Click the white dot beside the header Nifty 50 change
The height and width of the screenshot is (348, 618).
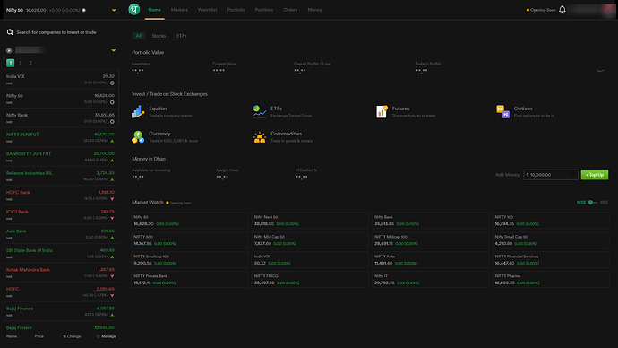(83, 10)
